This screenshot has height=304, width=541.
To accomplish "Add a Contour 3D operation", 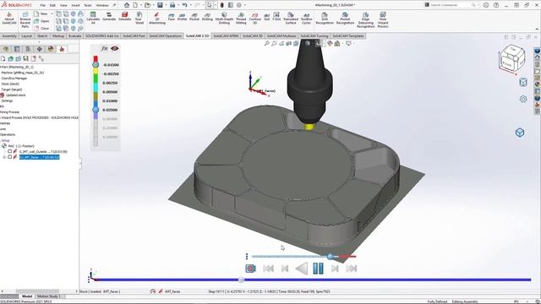I will 254,18.
